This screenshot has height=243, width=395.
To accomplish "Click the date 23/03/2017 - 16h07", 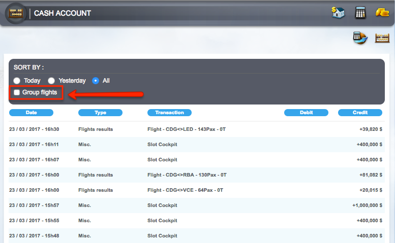I will [x=34, y=160].
